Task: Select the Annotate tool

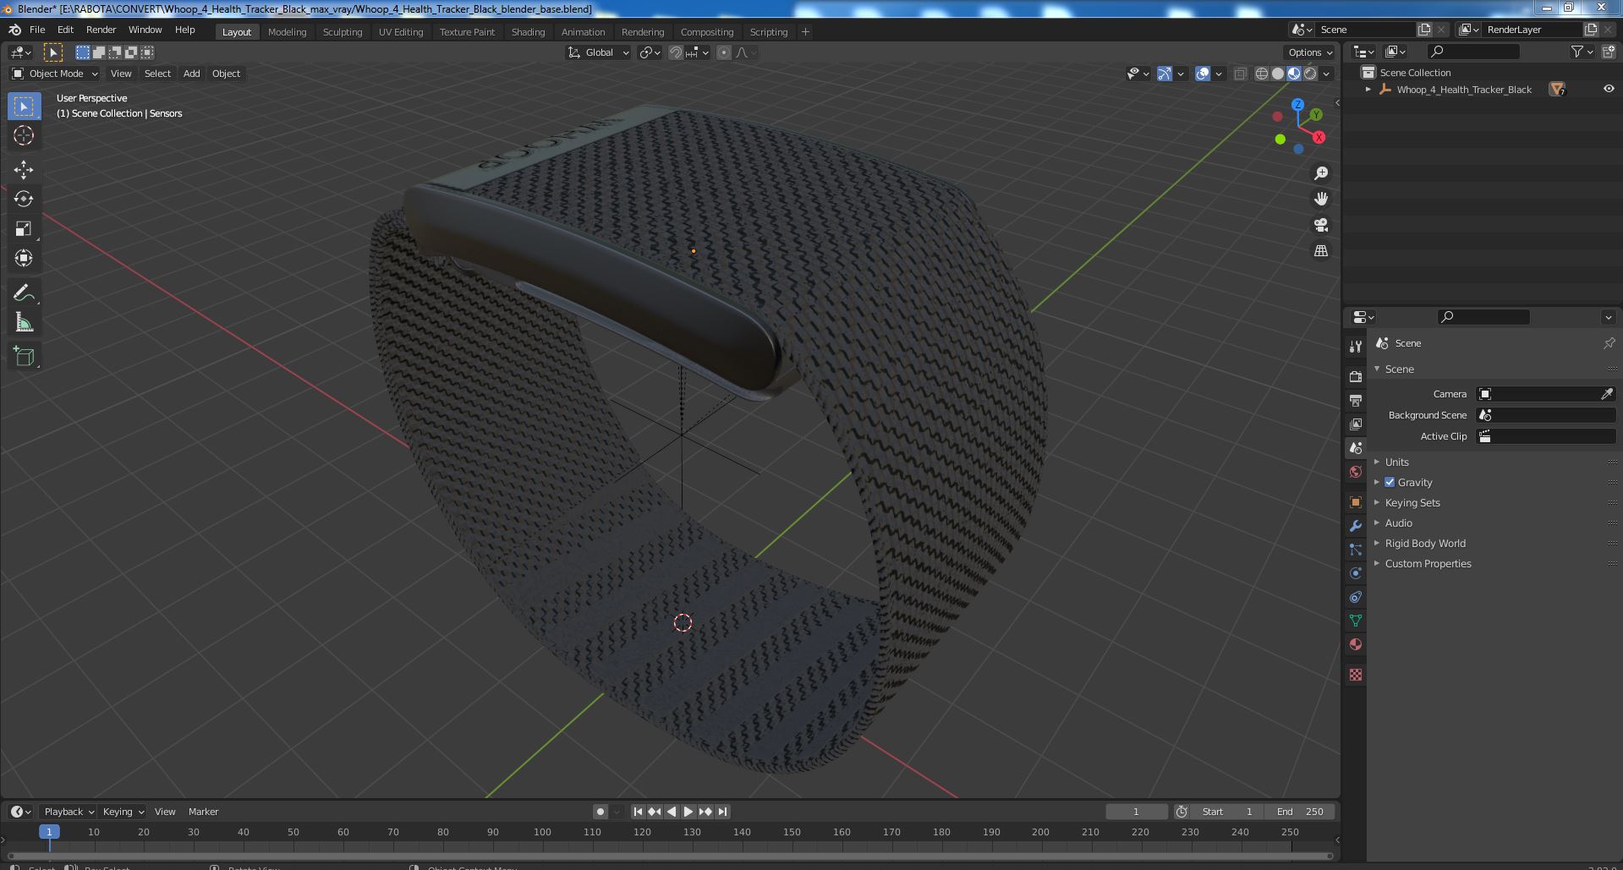Action: pyautogui.click(x=24, y=293)
